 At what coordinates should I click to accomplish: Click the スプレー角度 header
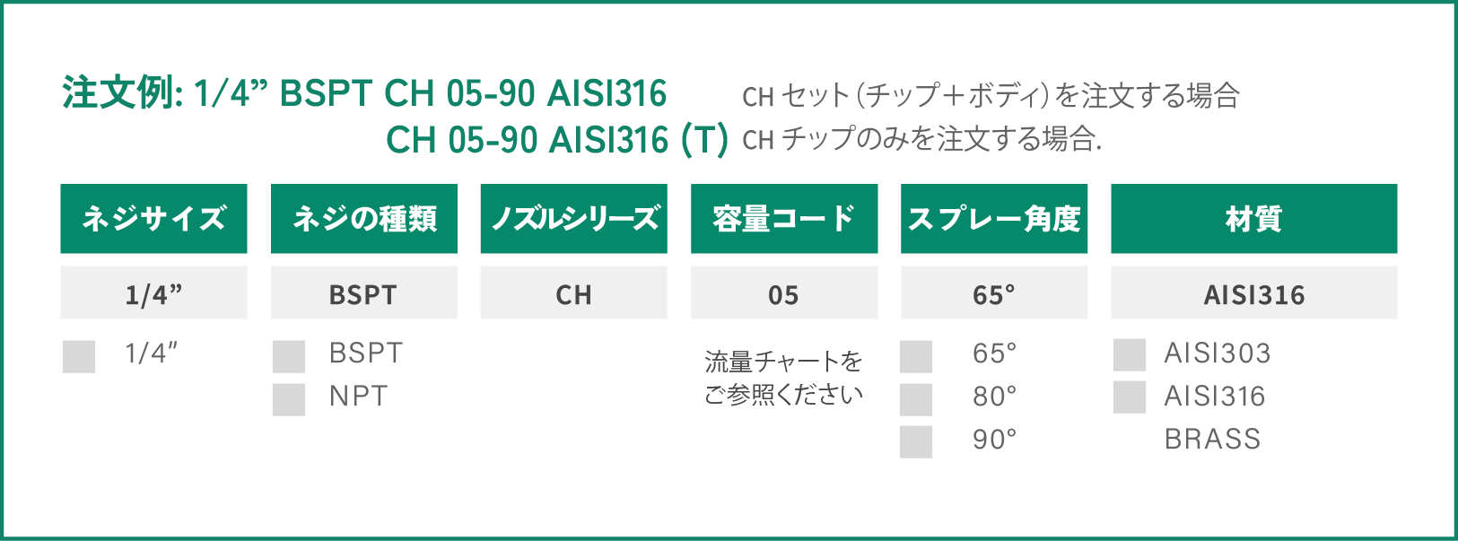994,219
